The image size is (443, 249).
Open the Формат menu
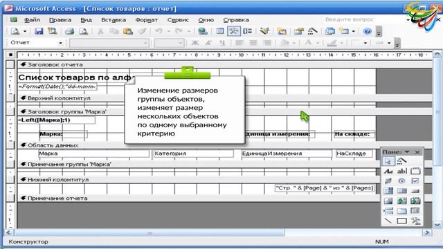point(146,20)
